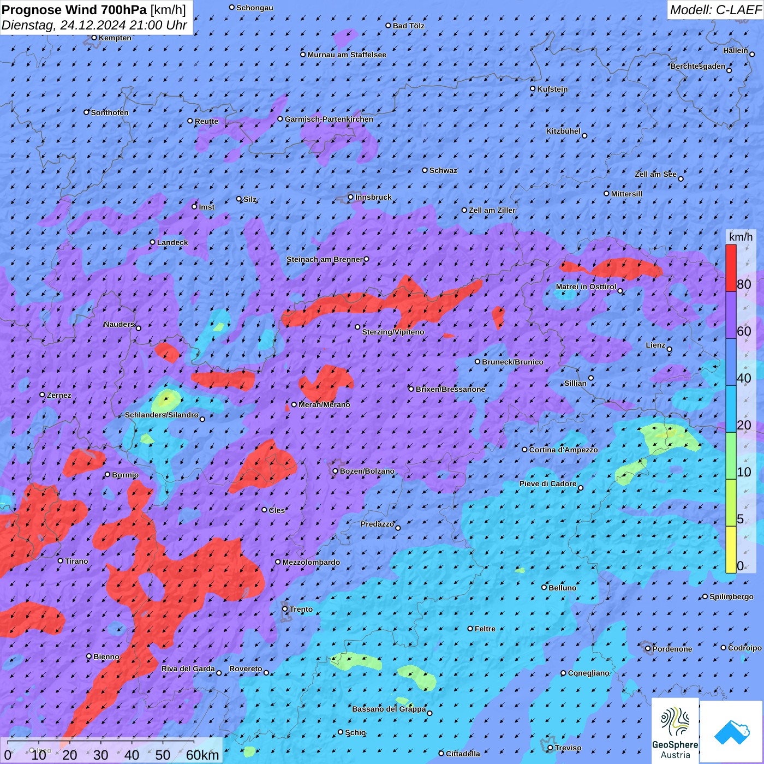Click the 'Reutte' label

coord(206,121)
